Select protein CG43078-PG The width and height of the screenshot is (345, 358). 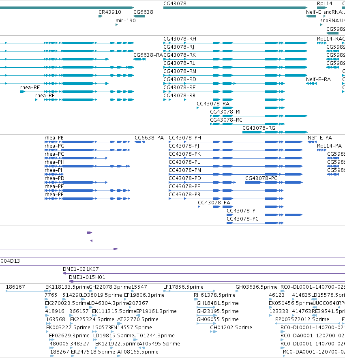(x=274, y=182)
